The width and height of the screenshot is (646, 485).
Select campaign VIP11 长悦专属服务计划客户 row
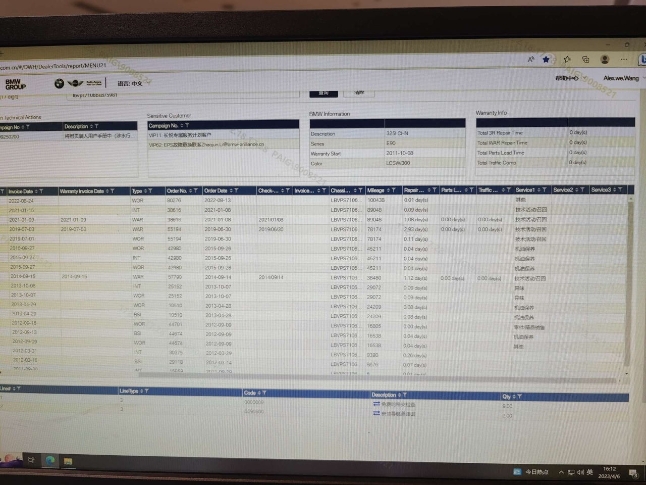tap(223, 135)
